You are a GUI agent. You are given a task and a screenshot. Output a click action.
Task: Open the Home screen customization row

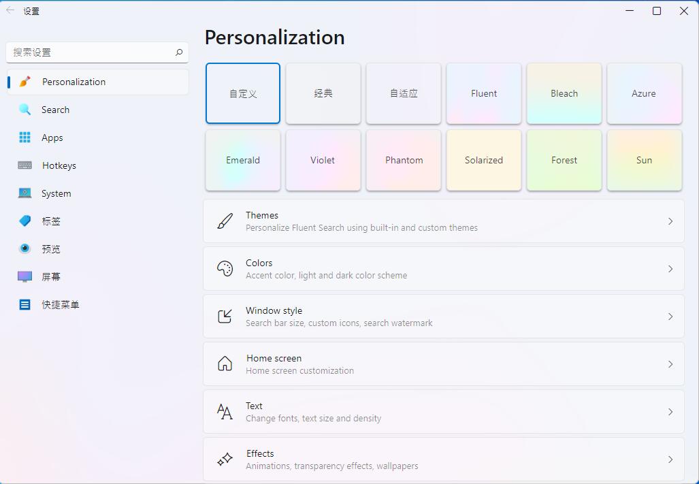pos(443,364)
